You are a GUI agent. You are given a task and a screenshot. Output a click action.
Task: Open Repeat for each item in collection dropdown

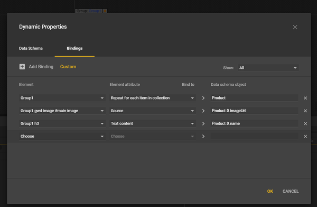pos(153,98)
